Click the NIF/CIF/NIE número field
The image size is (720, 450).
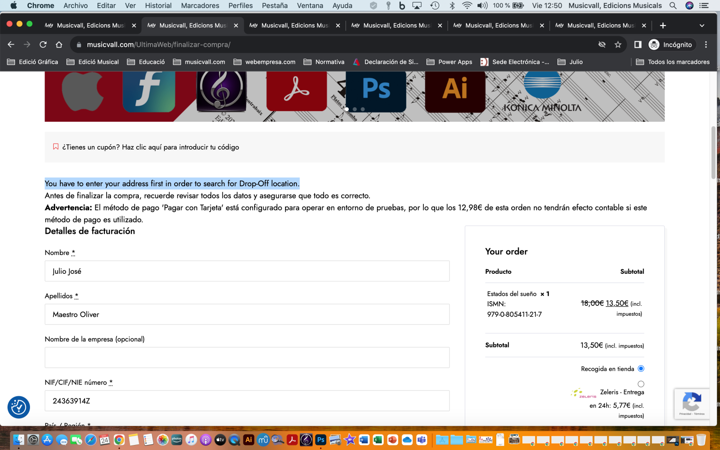(247, 401)
